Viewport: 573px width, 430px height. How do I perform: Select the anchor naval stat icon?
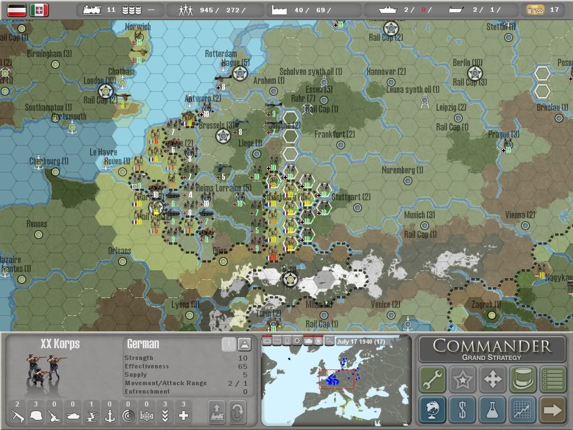click(110, 412)
